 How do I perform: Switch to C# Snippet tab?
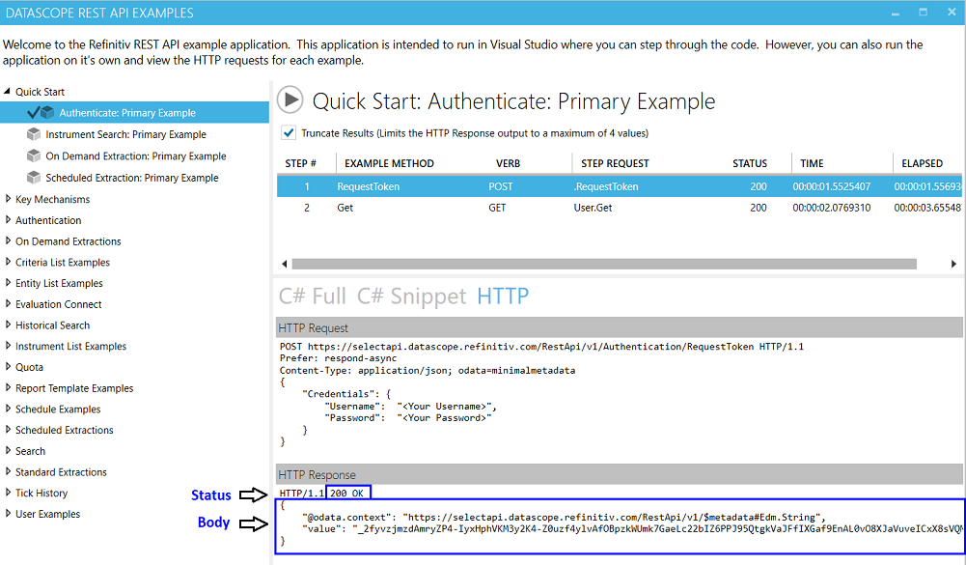(x=411, y=297)
